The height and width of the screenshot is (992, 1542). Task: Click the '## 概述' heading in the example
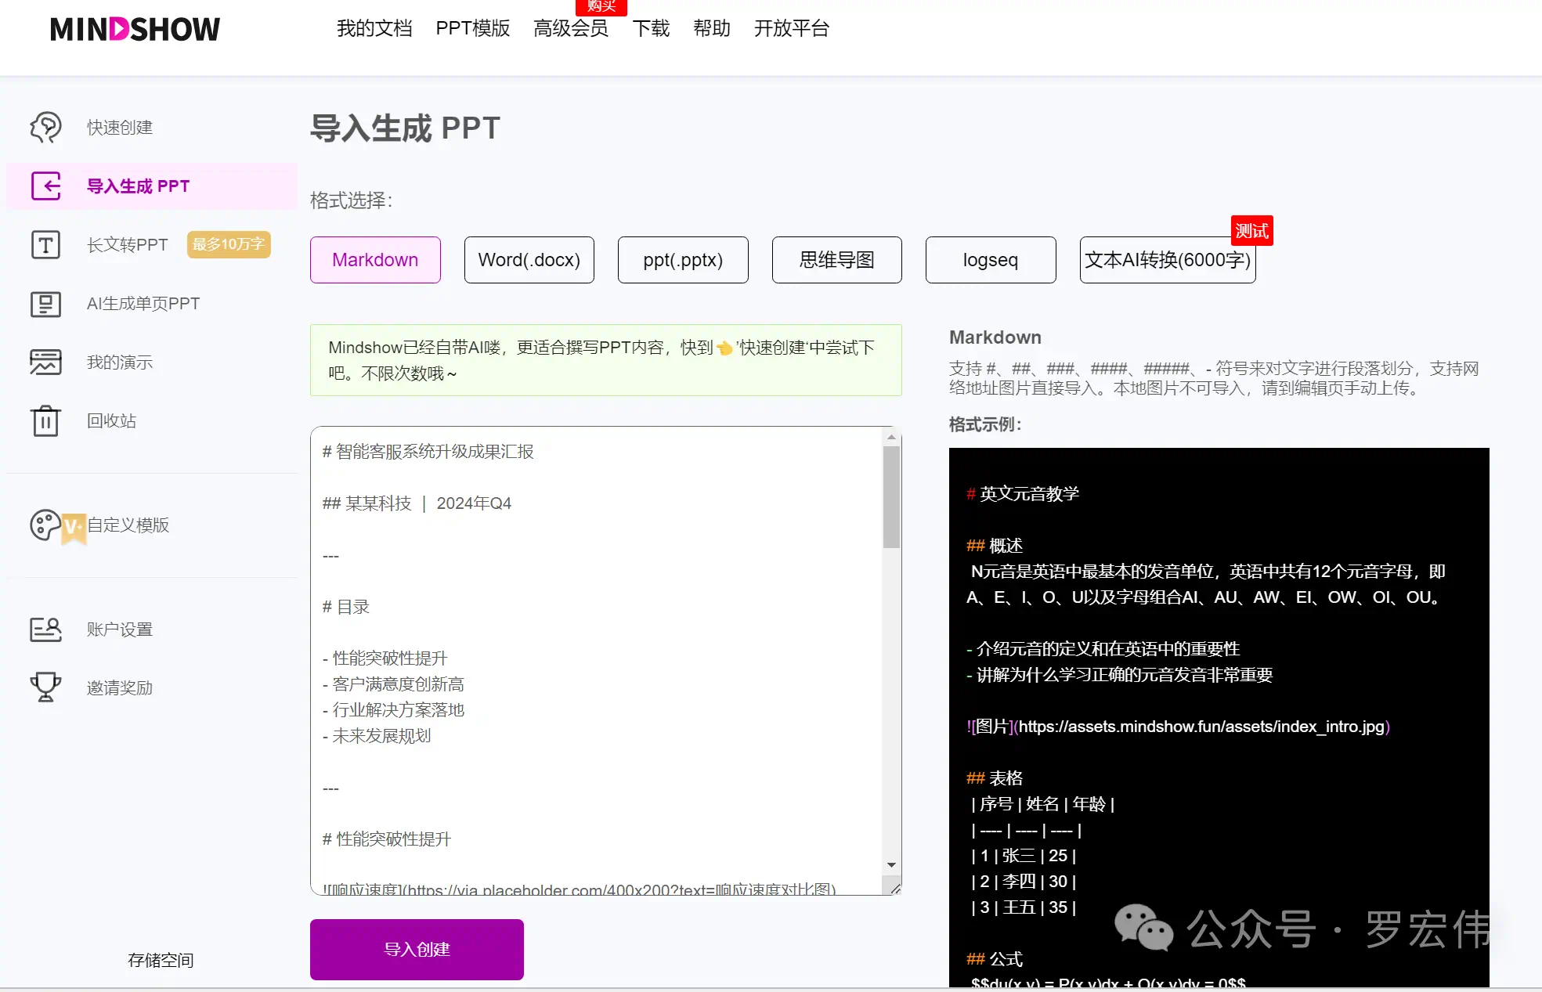tap(995, 546)
